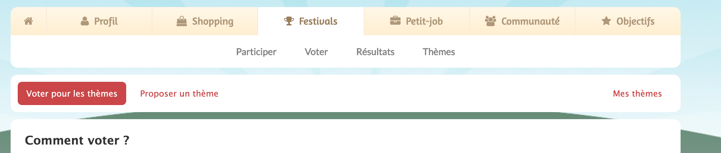Switch to the Shopping tab label
Image resolution: width=721 pixels, height=153 pixels.
pos(213,22)
